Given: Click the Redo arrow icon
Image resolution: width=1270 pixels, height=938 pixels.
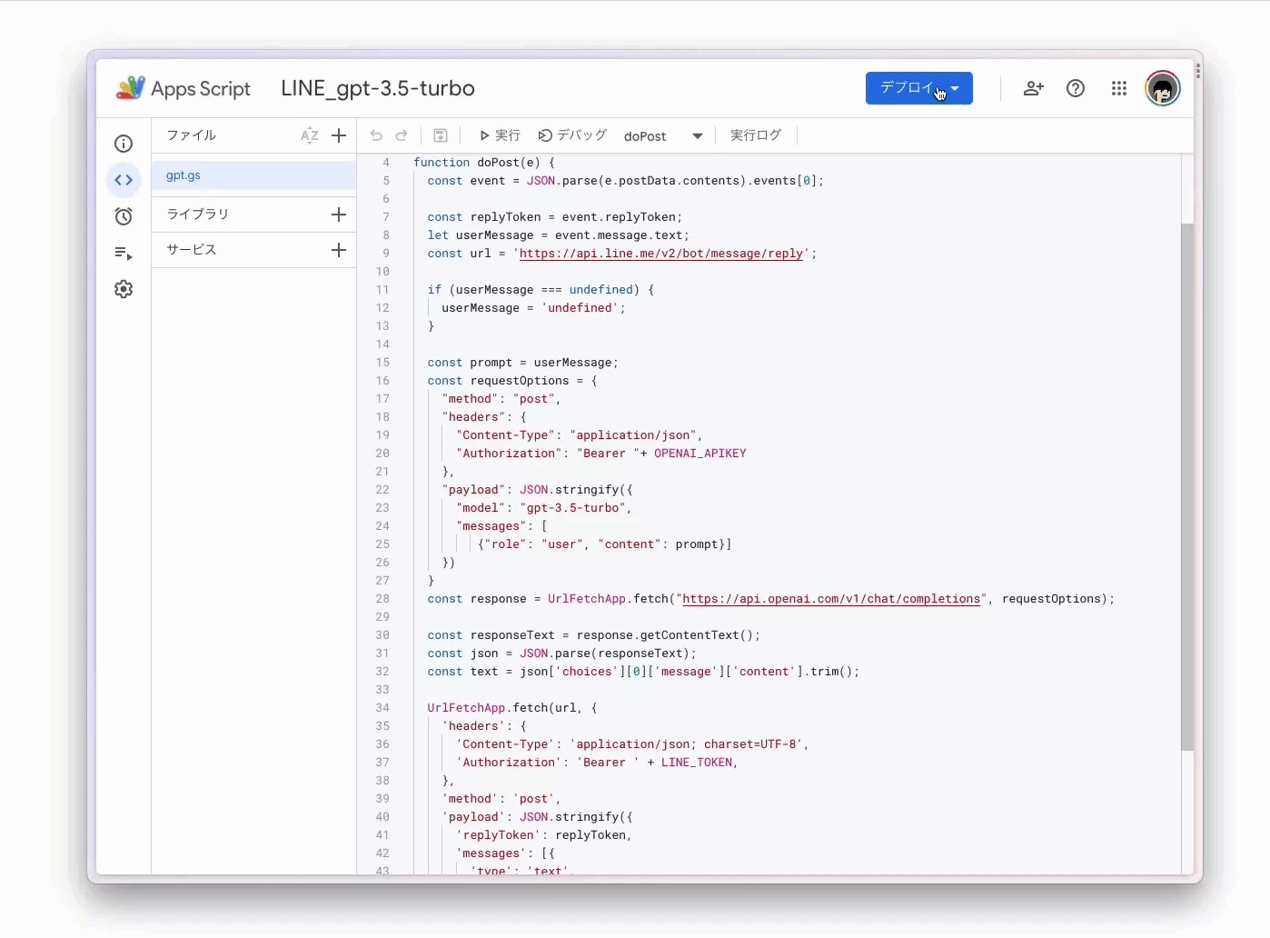Looking at the screenshot, I should click(x=402, y=135).
